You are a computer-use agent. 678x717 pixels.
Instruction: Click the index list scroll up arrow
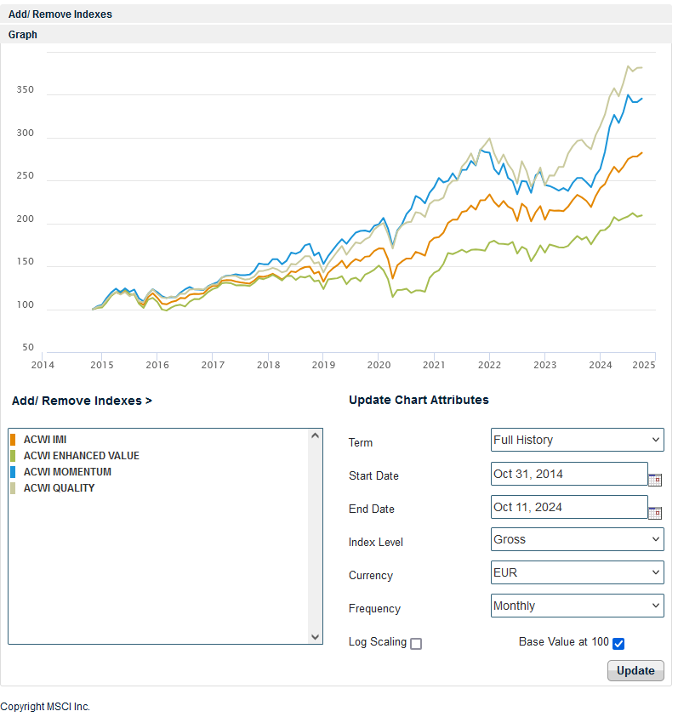(316, 436)
